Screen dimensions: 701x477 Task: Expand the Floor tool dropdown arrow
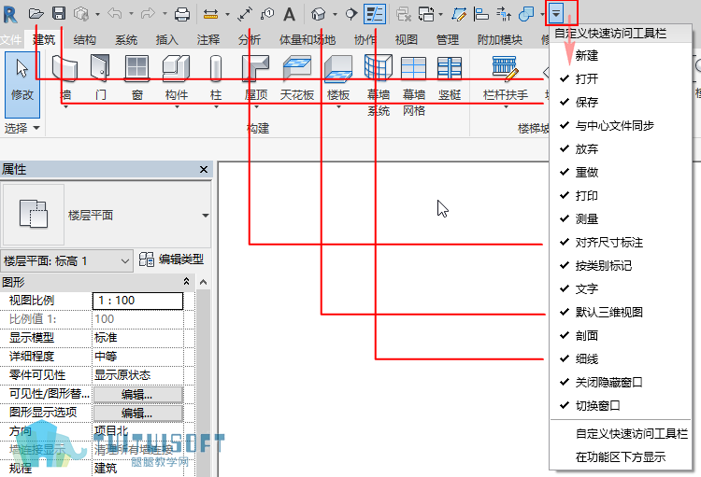[x=338, y=107]
